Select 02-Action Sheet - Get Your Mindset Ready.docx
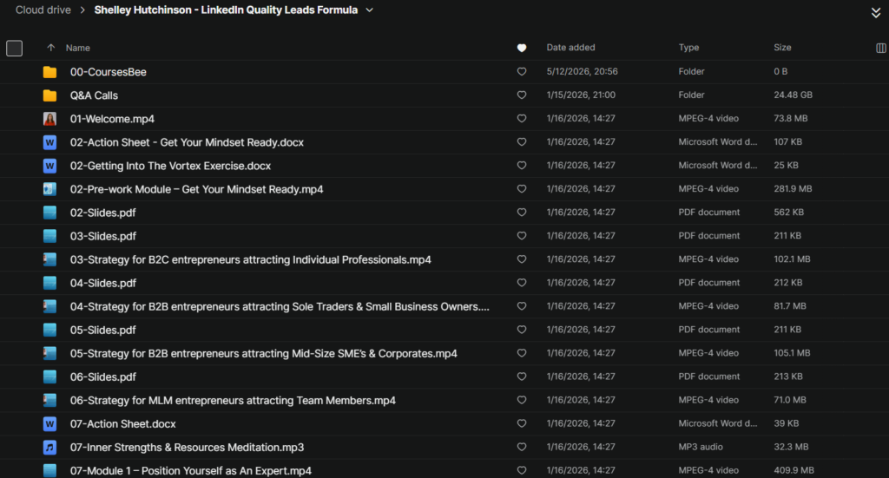 point(188,142)
